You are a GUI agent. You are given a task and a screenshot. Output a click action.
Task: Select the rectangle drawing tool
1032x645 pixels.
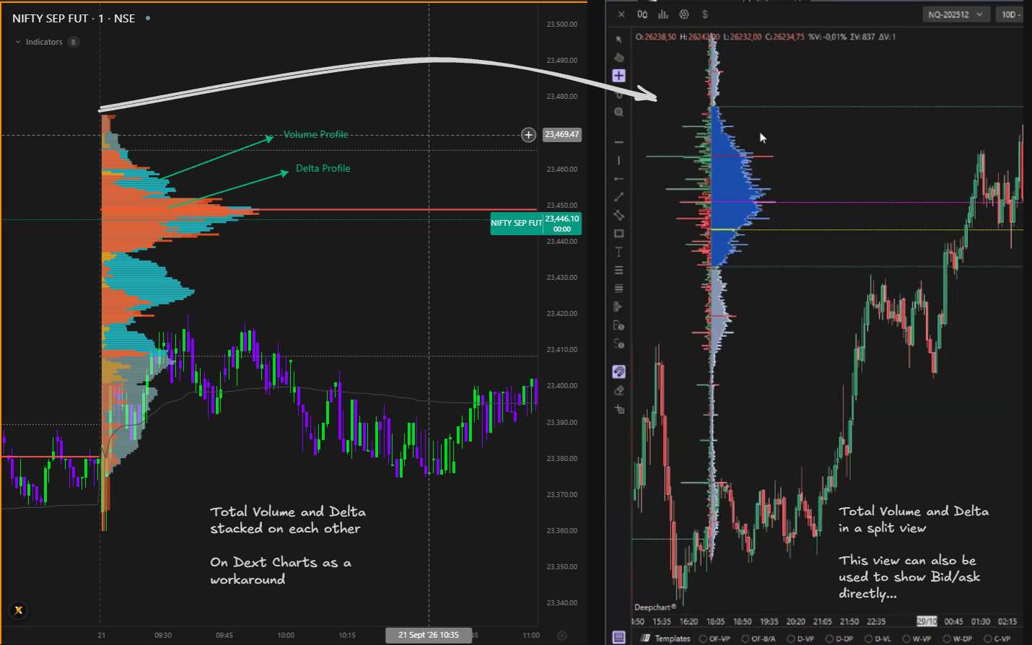tap(618, 234)
